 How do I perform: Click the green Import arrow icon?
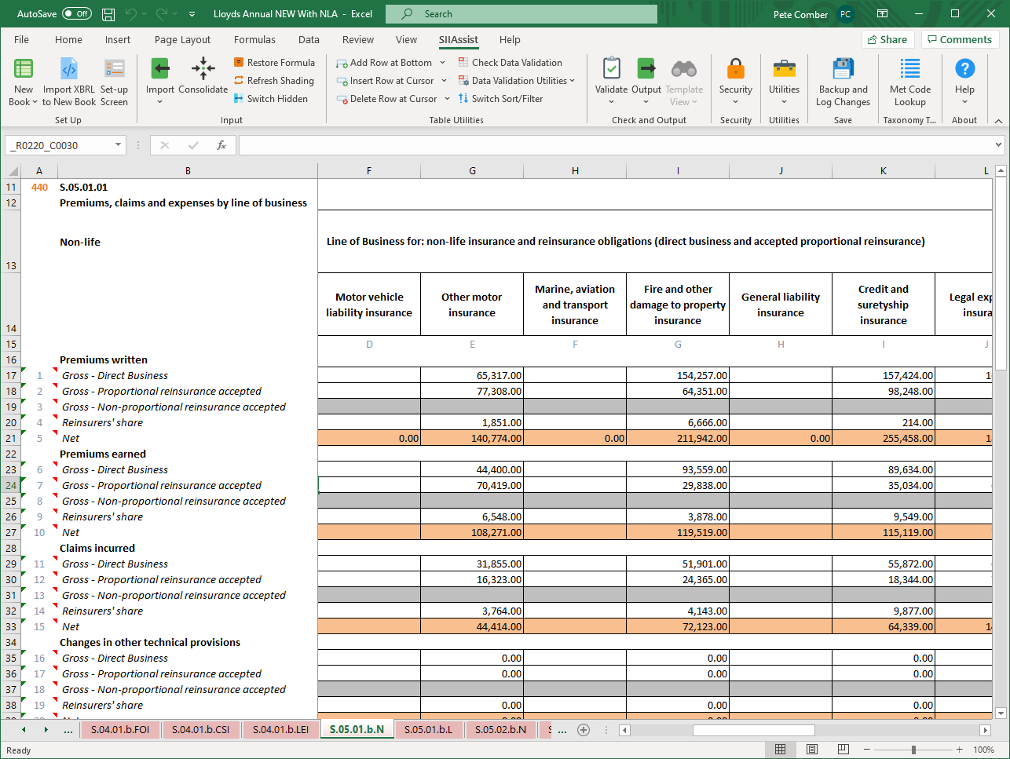coord(160,69)
